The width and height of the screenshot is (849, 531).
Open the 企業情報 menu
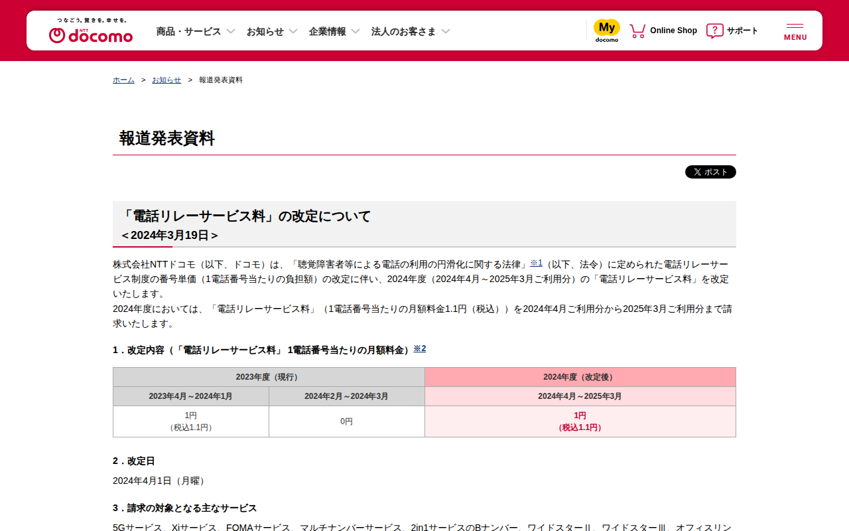click(x=327, y=31)
